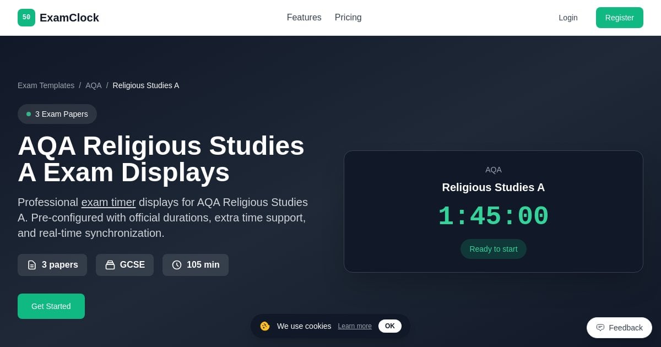The image size is (661, 347).
Task: Click the document icon beside 3 papers
Action: point(32,265)
